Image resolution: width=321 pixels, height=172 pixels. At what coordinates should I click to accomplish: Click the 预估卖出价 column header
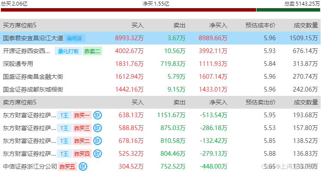[260, 102]
